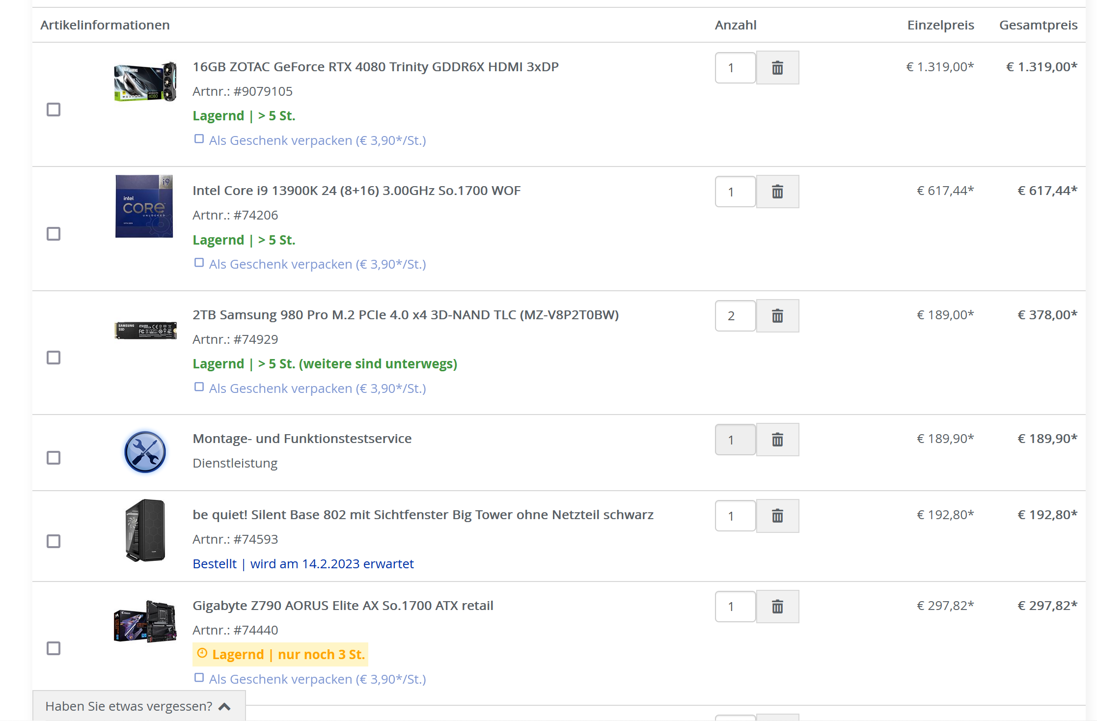The height and width of the screenshot is (721, 1097).
Task: Click the Samsung 980 Pro quantity field
Action: coord(735,316)
